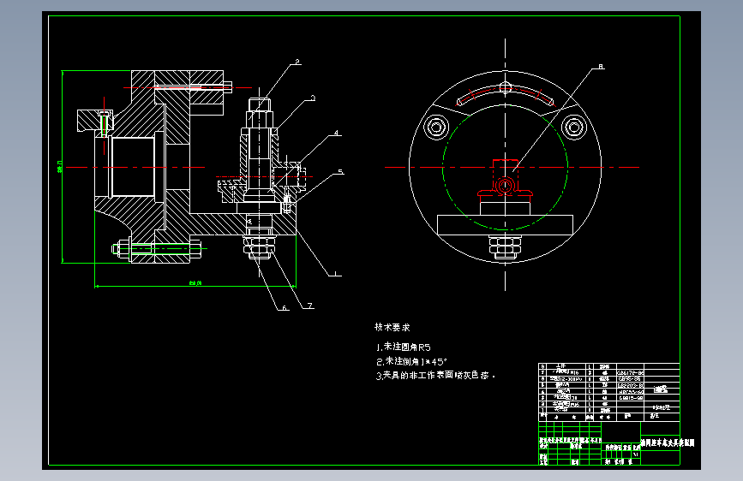Screen dimensions: 743x481
Task: Select the note '1.未注圆角R5'
Action: point(404,347)
